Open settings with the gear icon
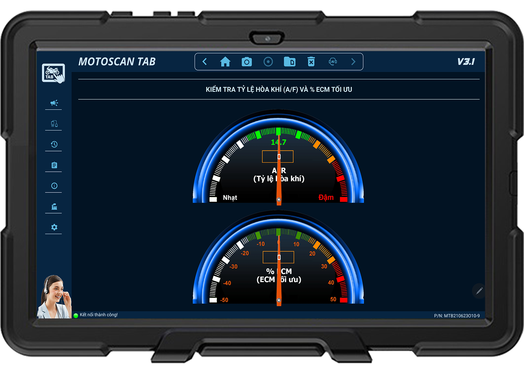 tap(54, 227)
